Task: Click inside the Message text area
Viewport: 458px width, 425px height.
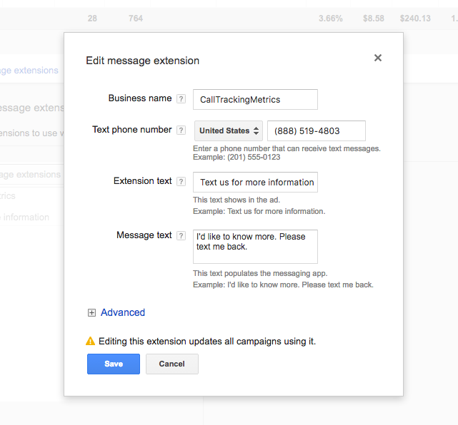Action: pyautogui.click(x=255, y=247)
